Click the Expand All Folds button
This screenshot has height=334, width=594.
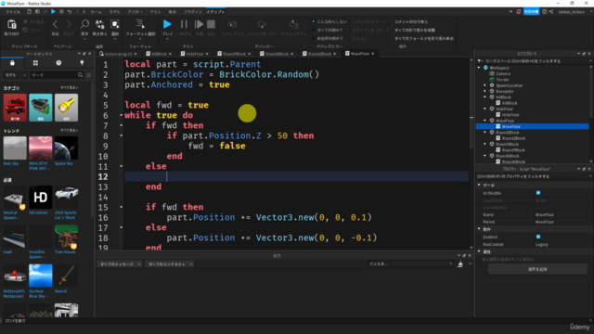point(415,30)
